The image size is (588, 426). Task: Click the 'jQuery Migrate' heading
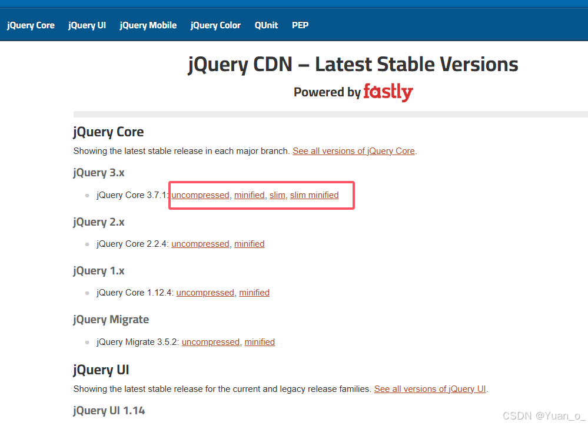(111, 319)
